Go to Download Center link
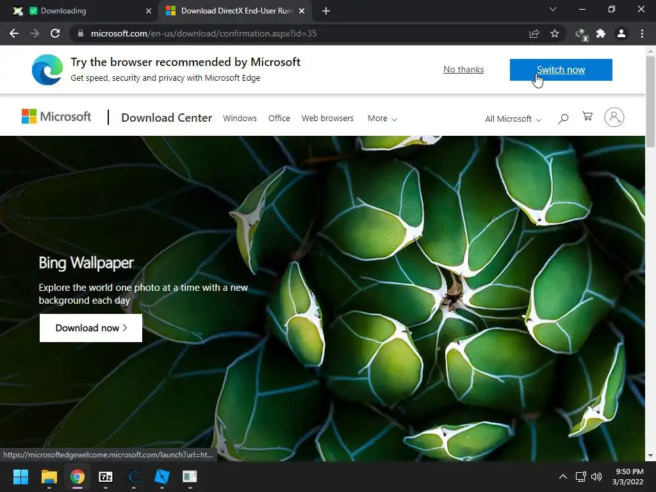Image resolution: width=656 pixels, height=492 pixels. pyautogui.click(x=167, y=118)
